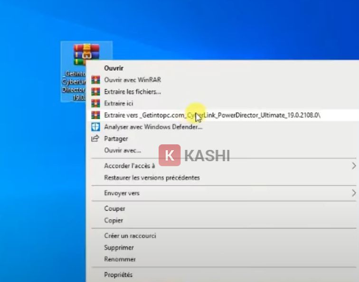
Task: Click "Créer un raccourci"
Action: (130, 235)
